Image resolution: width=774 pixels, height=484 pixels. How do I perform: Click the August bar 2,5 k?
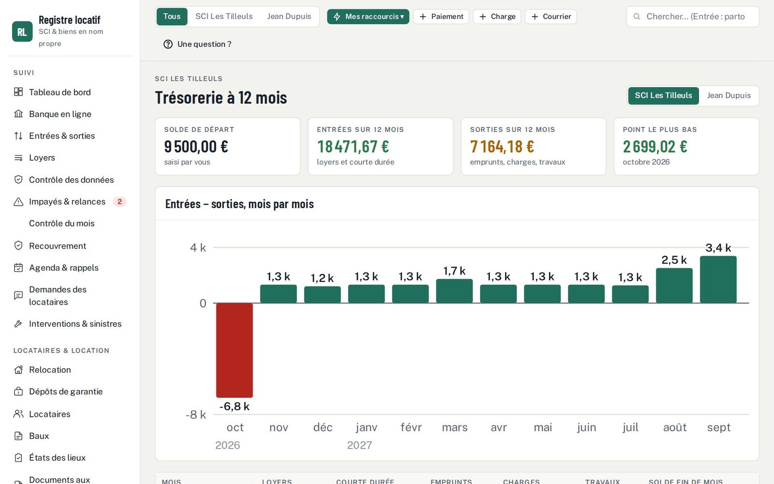(674, 286)
